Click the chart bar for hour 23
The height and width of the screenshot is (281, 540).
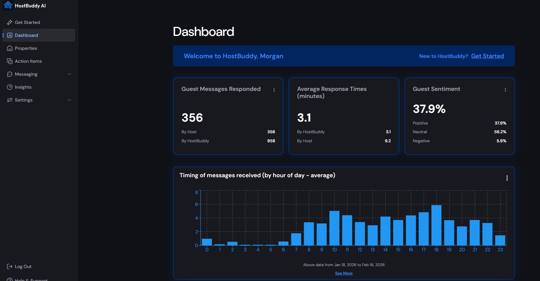tap(500, 240)
